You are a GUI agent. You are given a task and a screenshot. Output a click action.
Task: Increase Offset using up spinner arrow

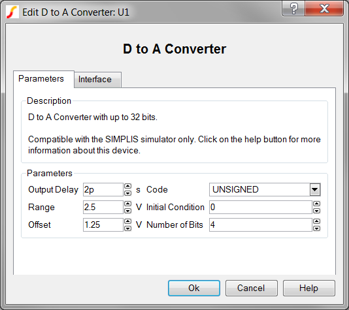(127, 221)
